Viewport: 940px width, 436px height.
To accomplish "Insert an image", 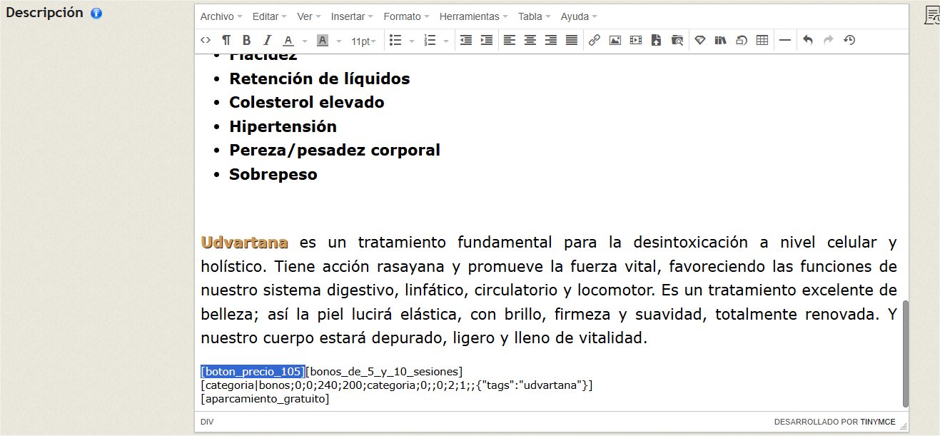I will tap(615, 41).
